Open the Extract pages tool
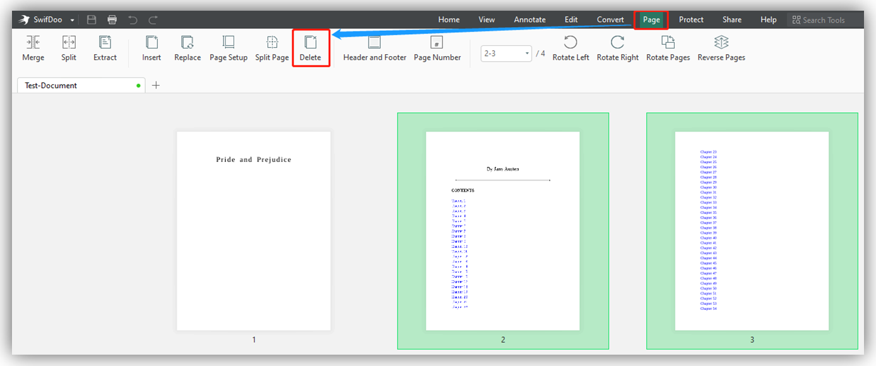This screenshot has height=366, width=876. (x=105, y=49)
